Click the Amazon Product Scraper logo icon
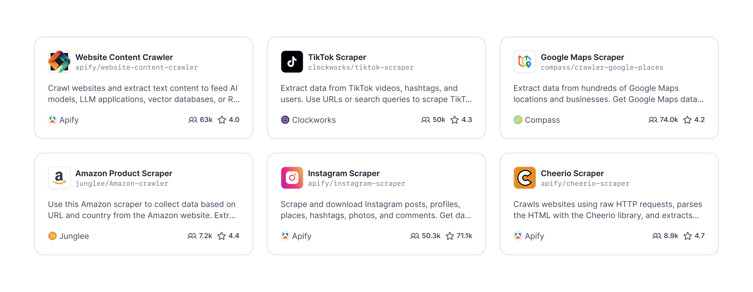753x292 pixels. tap(59, 178)
